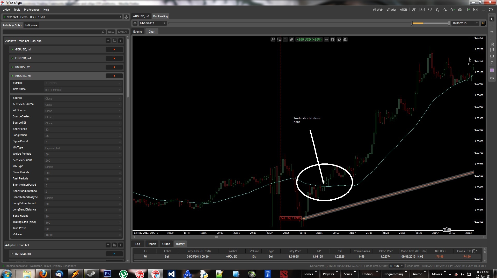Take a chart screenshot with camera icon
This screenshot has width=497, height=279.
pos(492,78)
